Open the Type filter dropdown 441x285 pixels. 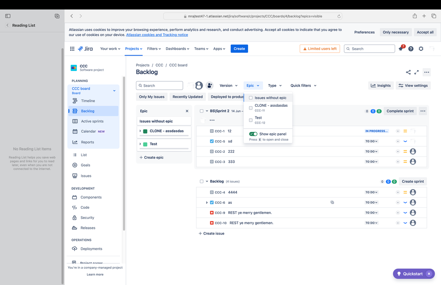(x=275, y=86)
